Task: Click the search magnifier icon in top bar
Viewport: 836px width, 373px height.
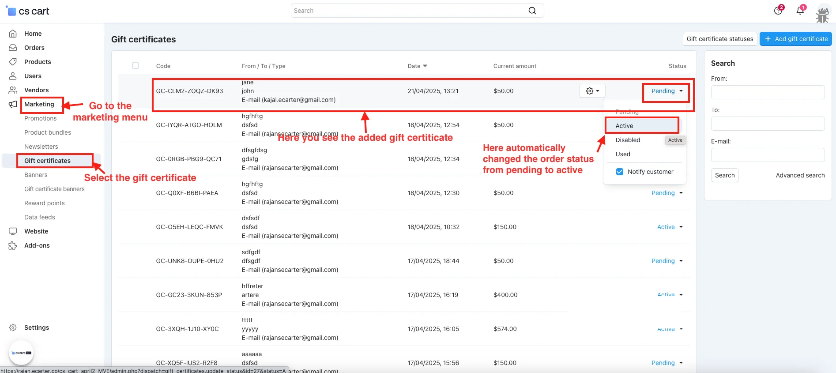Action: click(532, 11)
